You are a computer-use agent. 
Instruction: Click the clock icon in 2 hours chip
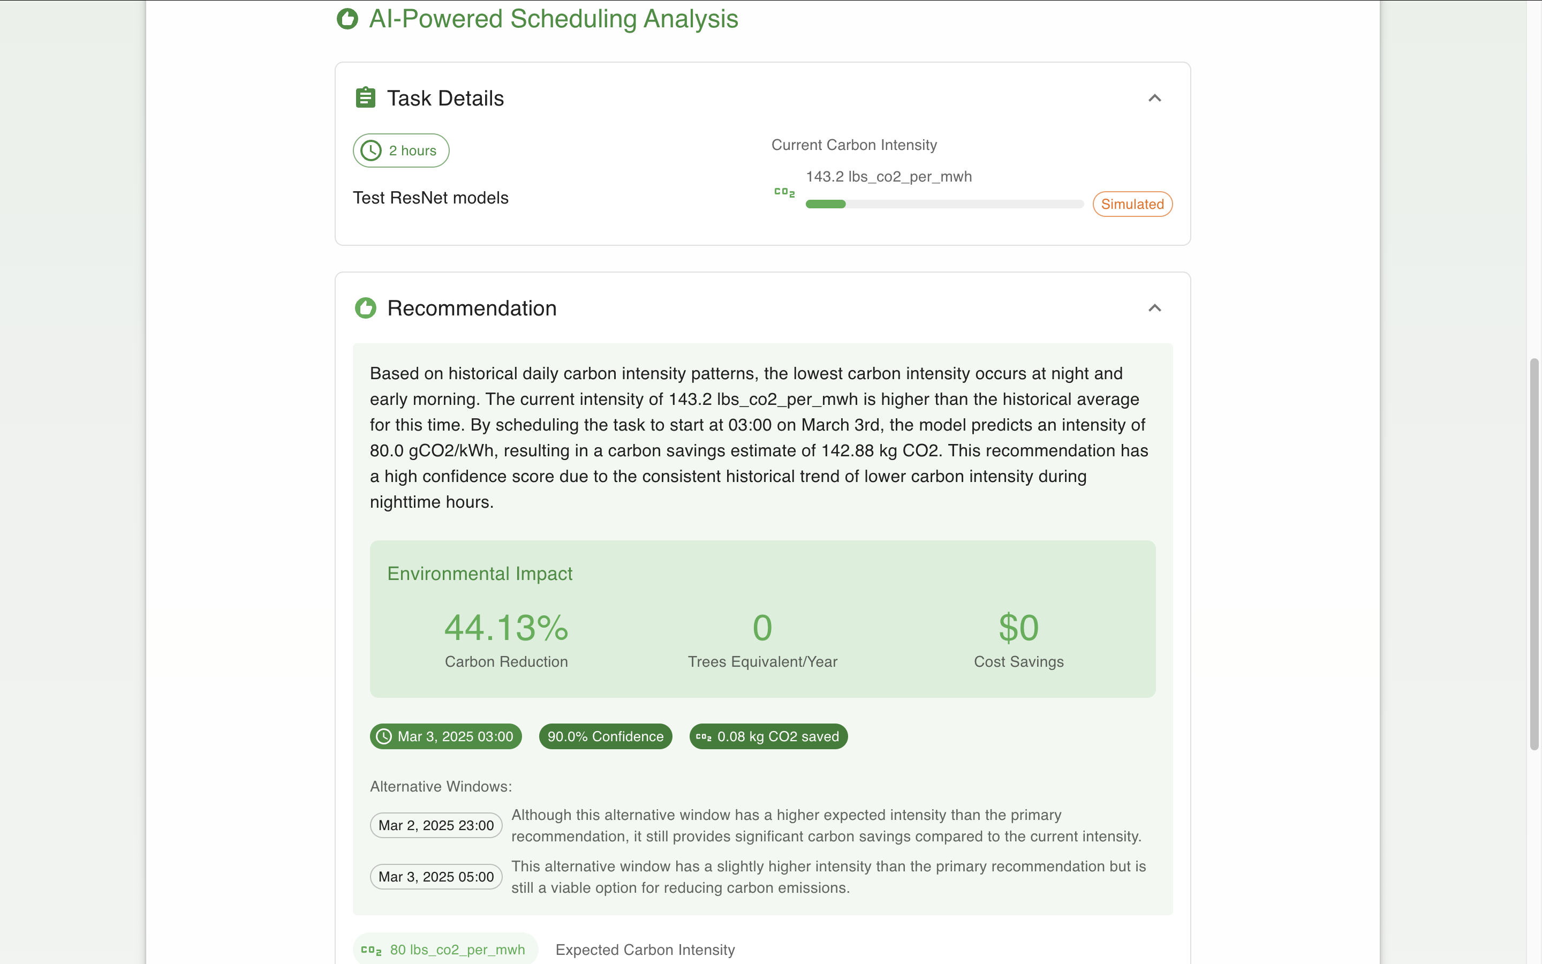click(x=371, y=151)
